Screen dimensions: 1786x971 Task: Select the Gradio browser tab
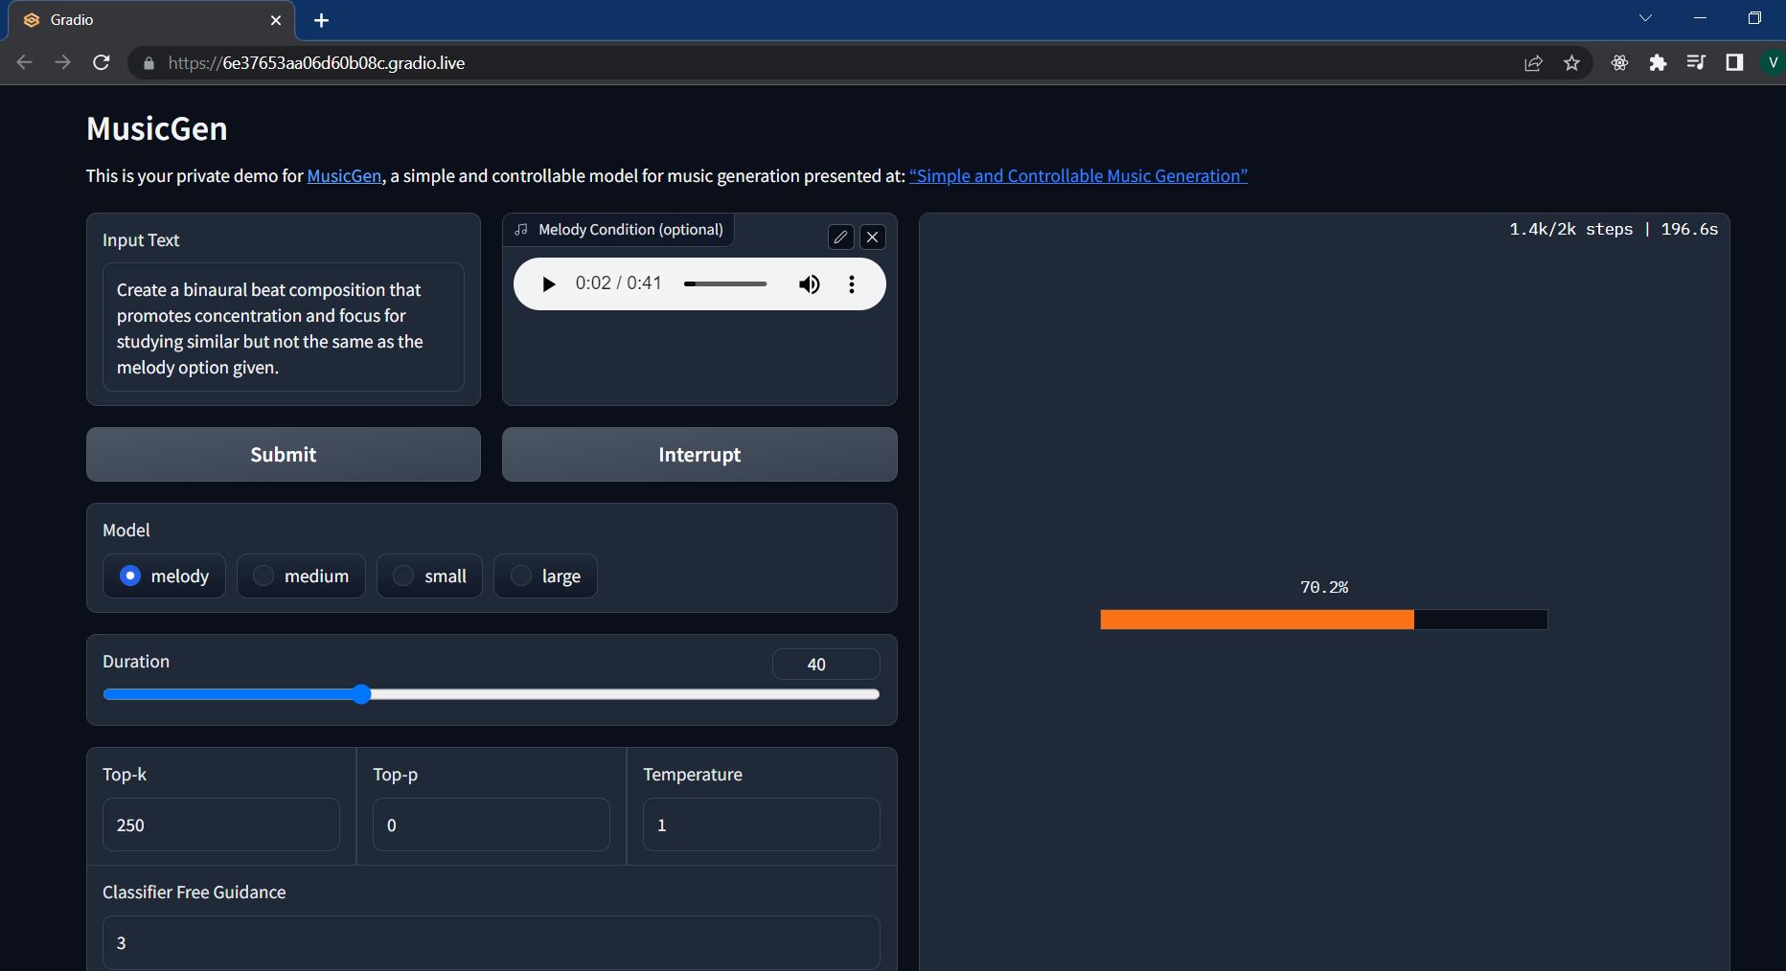152,20
